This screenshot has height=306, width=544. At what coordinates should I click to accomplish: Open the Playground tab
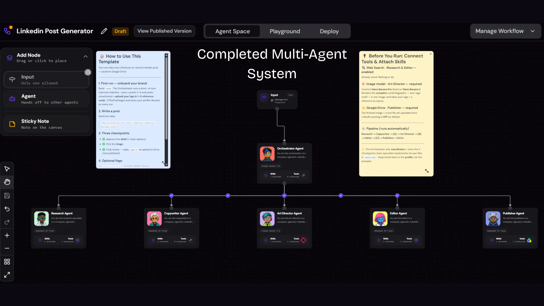click(285, 31)
